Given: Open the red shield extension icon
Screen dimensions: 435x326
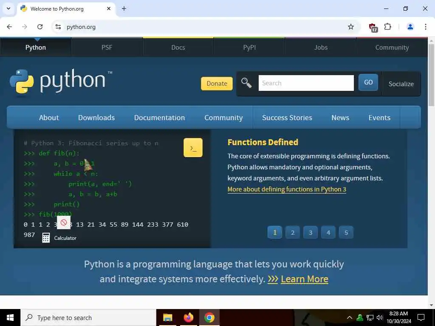Looking at the screenshot, I should (373, 28).
